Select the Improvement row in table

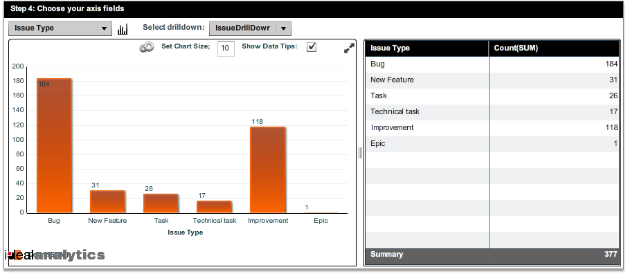coord(492,128)
